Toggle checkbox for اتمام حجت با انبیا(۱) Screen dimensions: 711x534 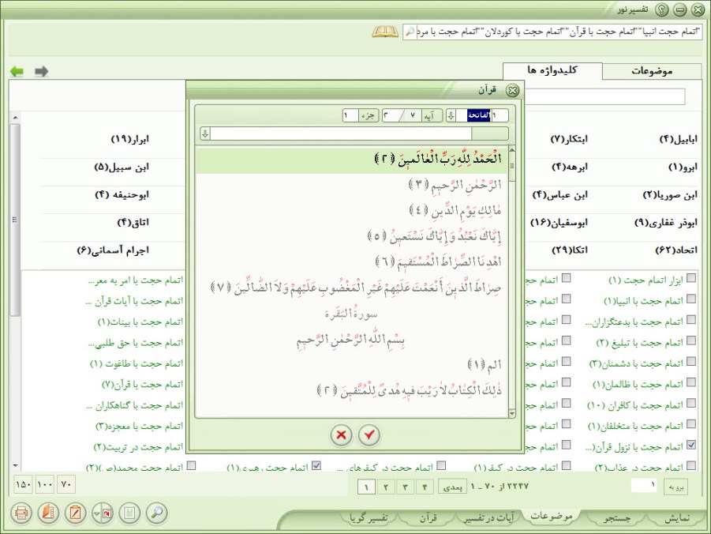(x=691, y=299)
